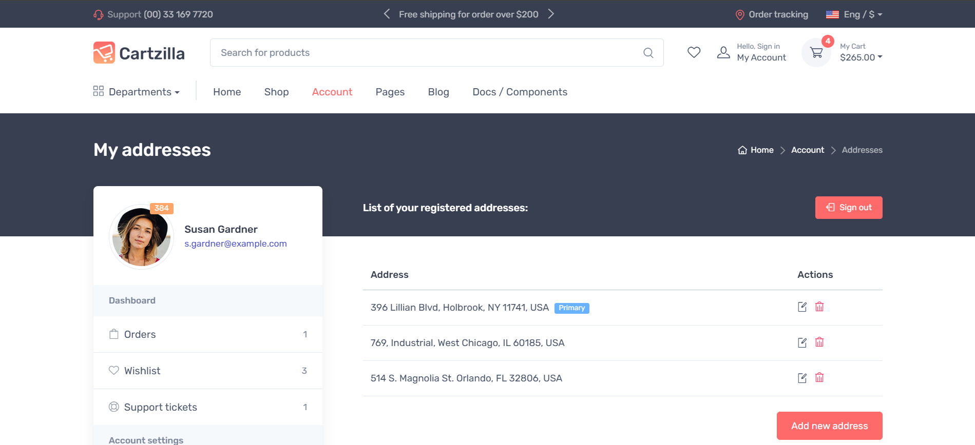Click the user account icon
This screenshot has height=445, width=975.
click(x=723, y=52)
